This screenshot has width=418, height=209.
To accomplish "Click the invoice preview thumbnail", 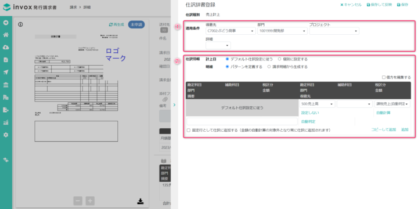I will tap(76, 88).
